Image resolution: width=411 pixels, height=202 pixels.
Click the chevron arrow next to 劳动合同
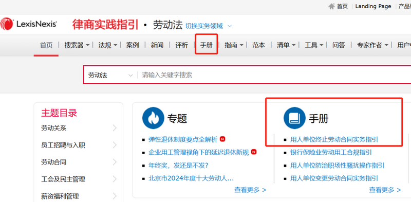[115, 162]
